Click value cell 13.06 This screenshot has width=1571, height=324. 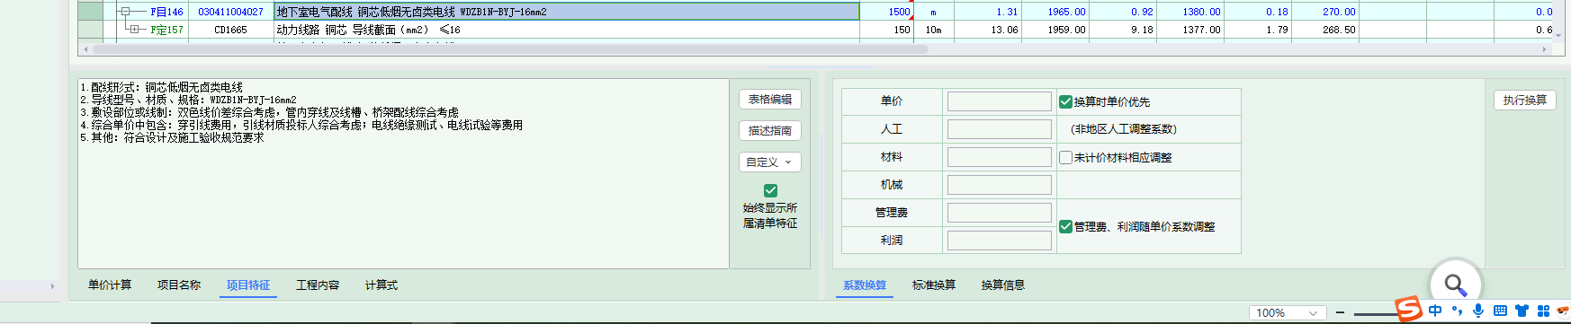[988, 30]
